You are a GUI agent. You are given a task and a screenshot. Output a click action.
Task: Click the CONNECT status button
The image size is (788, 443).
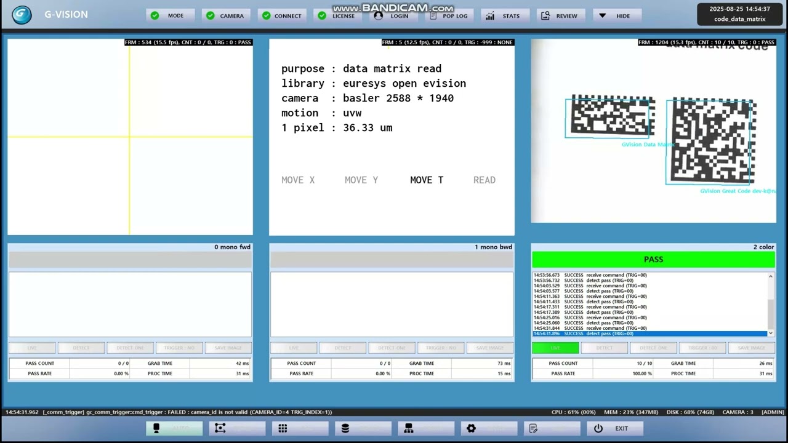click(282, 15)
